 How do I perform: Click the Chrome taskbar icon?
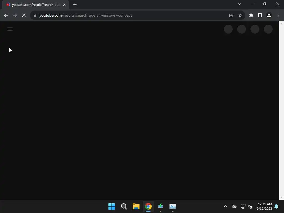pos(148,206)
